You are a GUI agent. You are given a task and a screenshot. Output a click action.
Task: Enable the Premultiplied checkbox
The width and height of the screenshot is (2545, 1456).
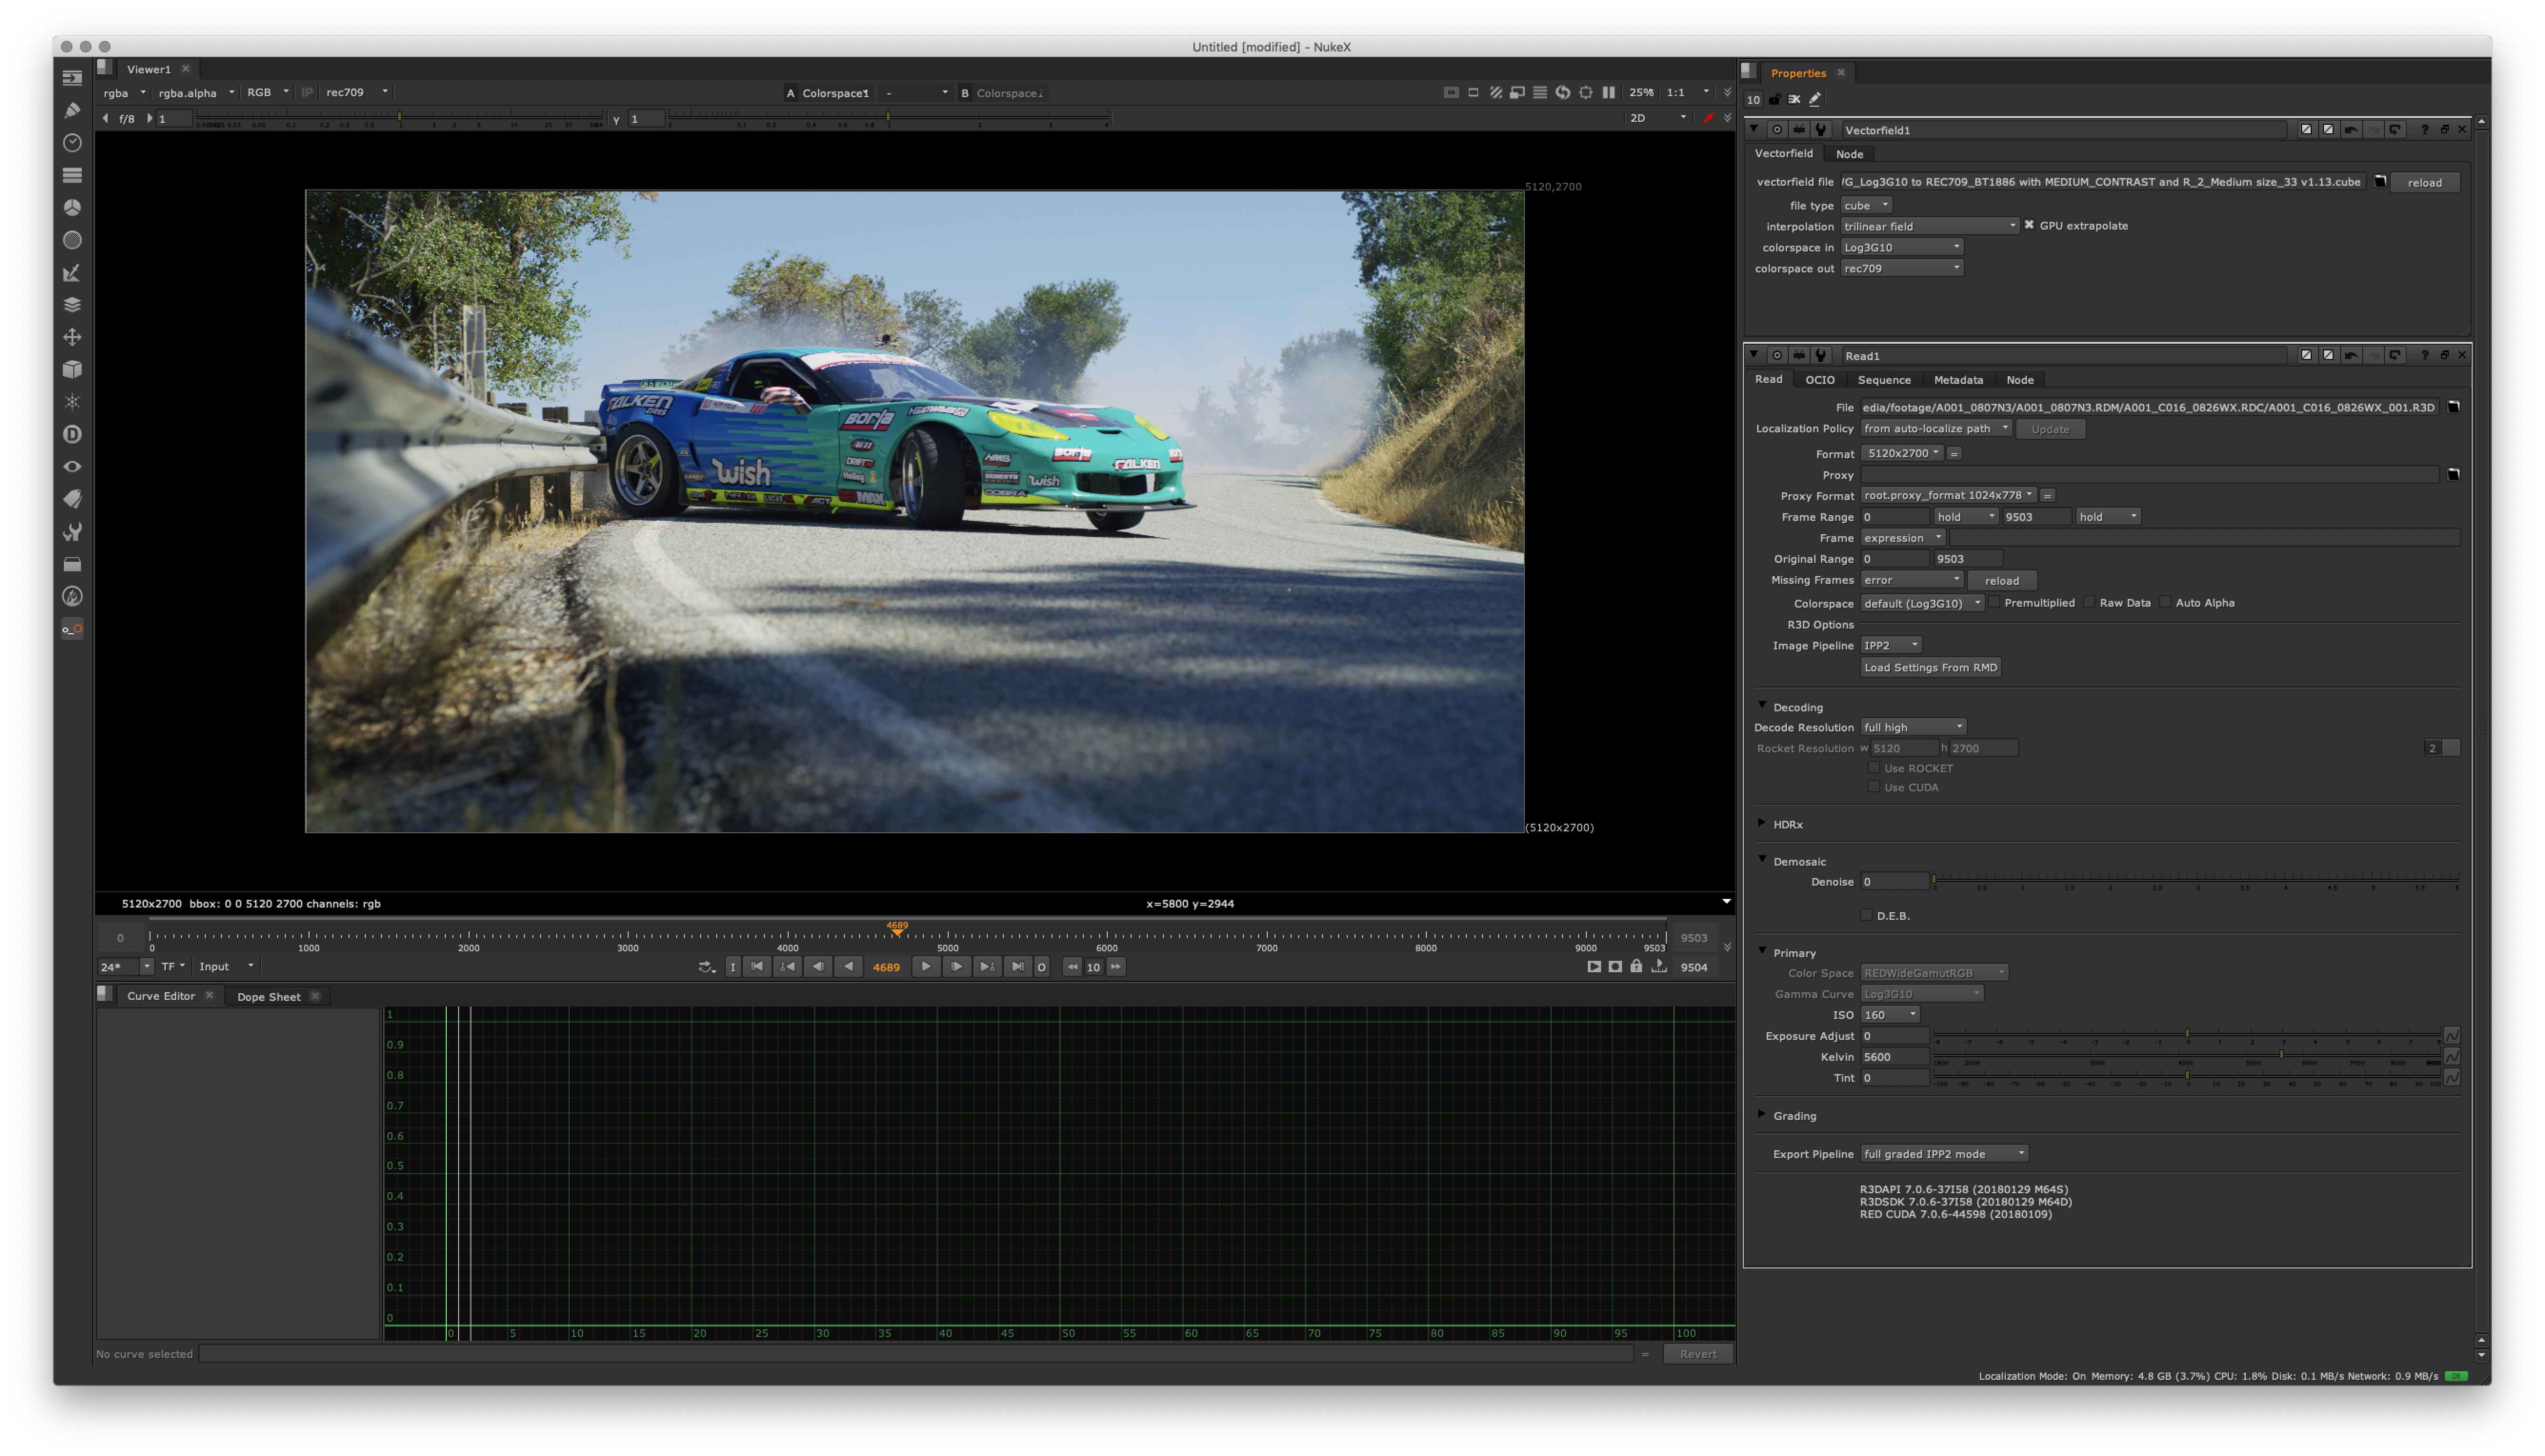(1994, 602)
